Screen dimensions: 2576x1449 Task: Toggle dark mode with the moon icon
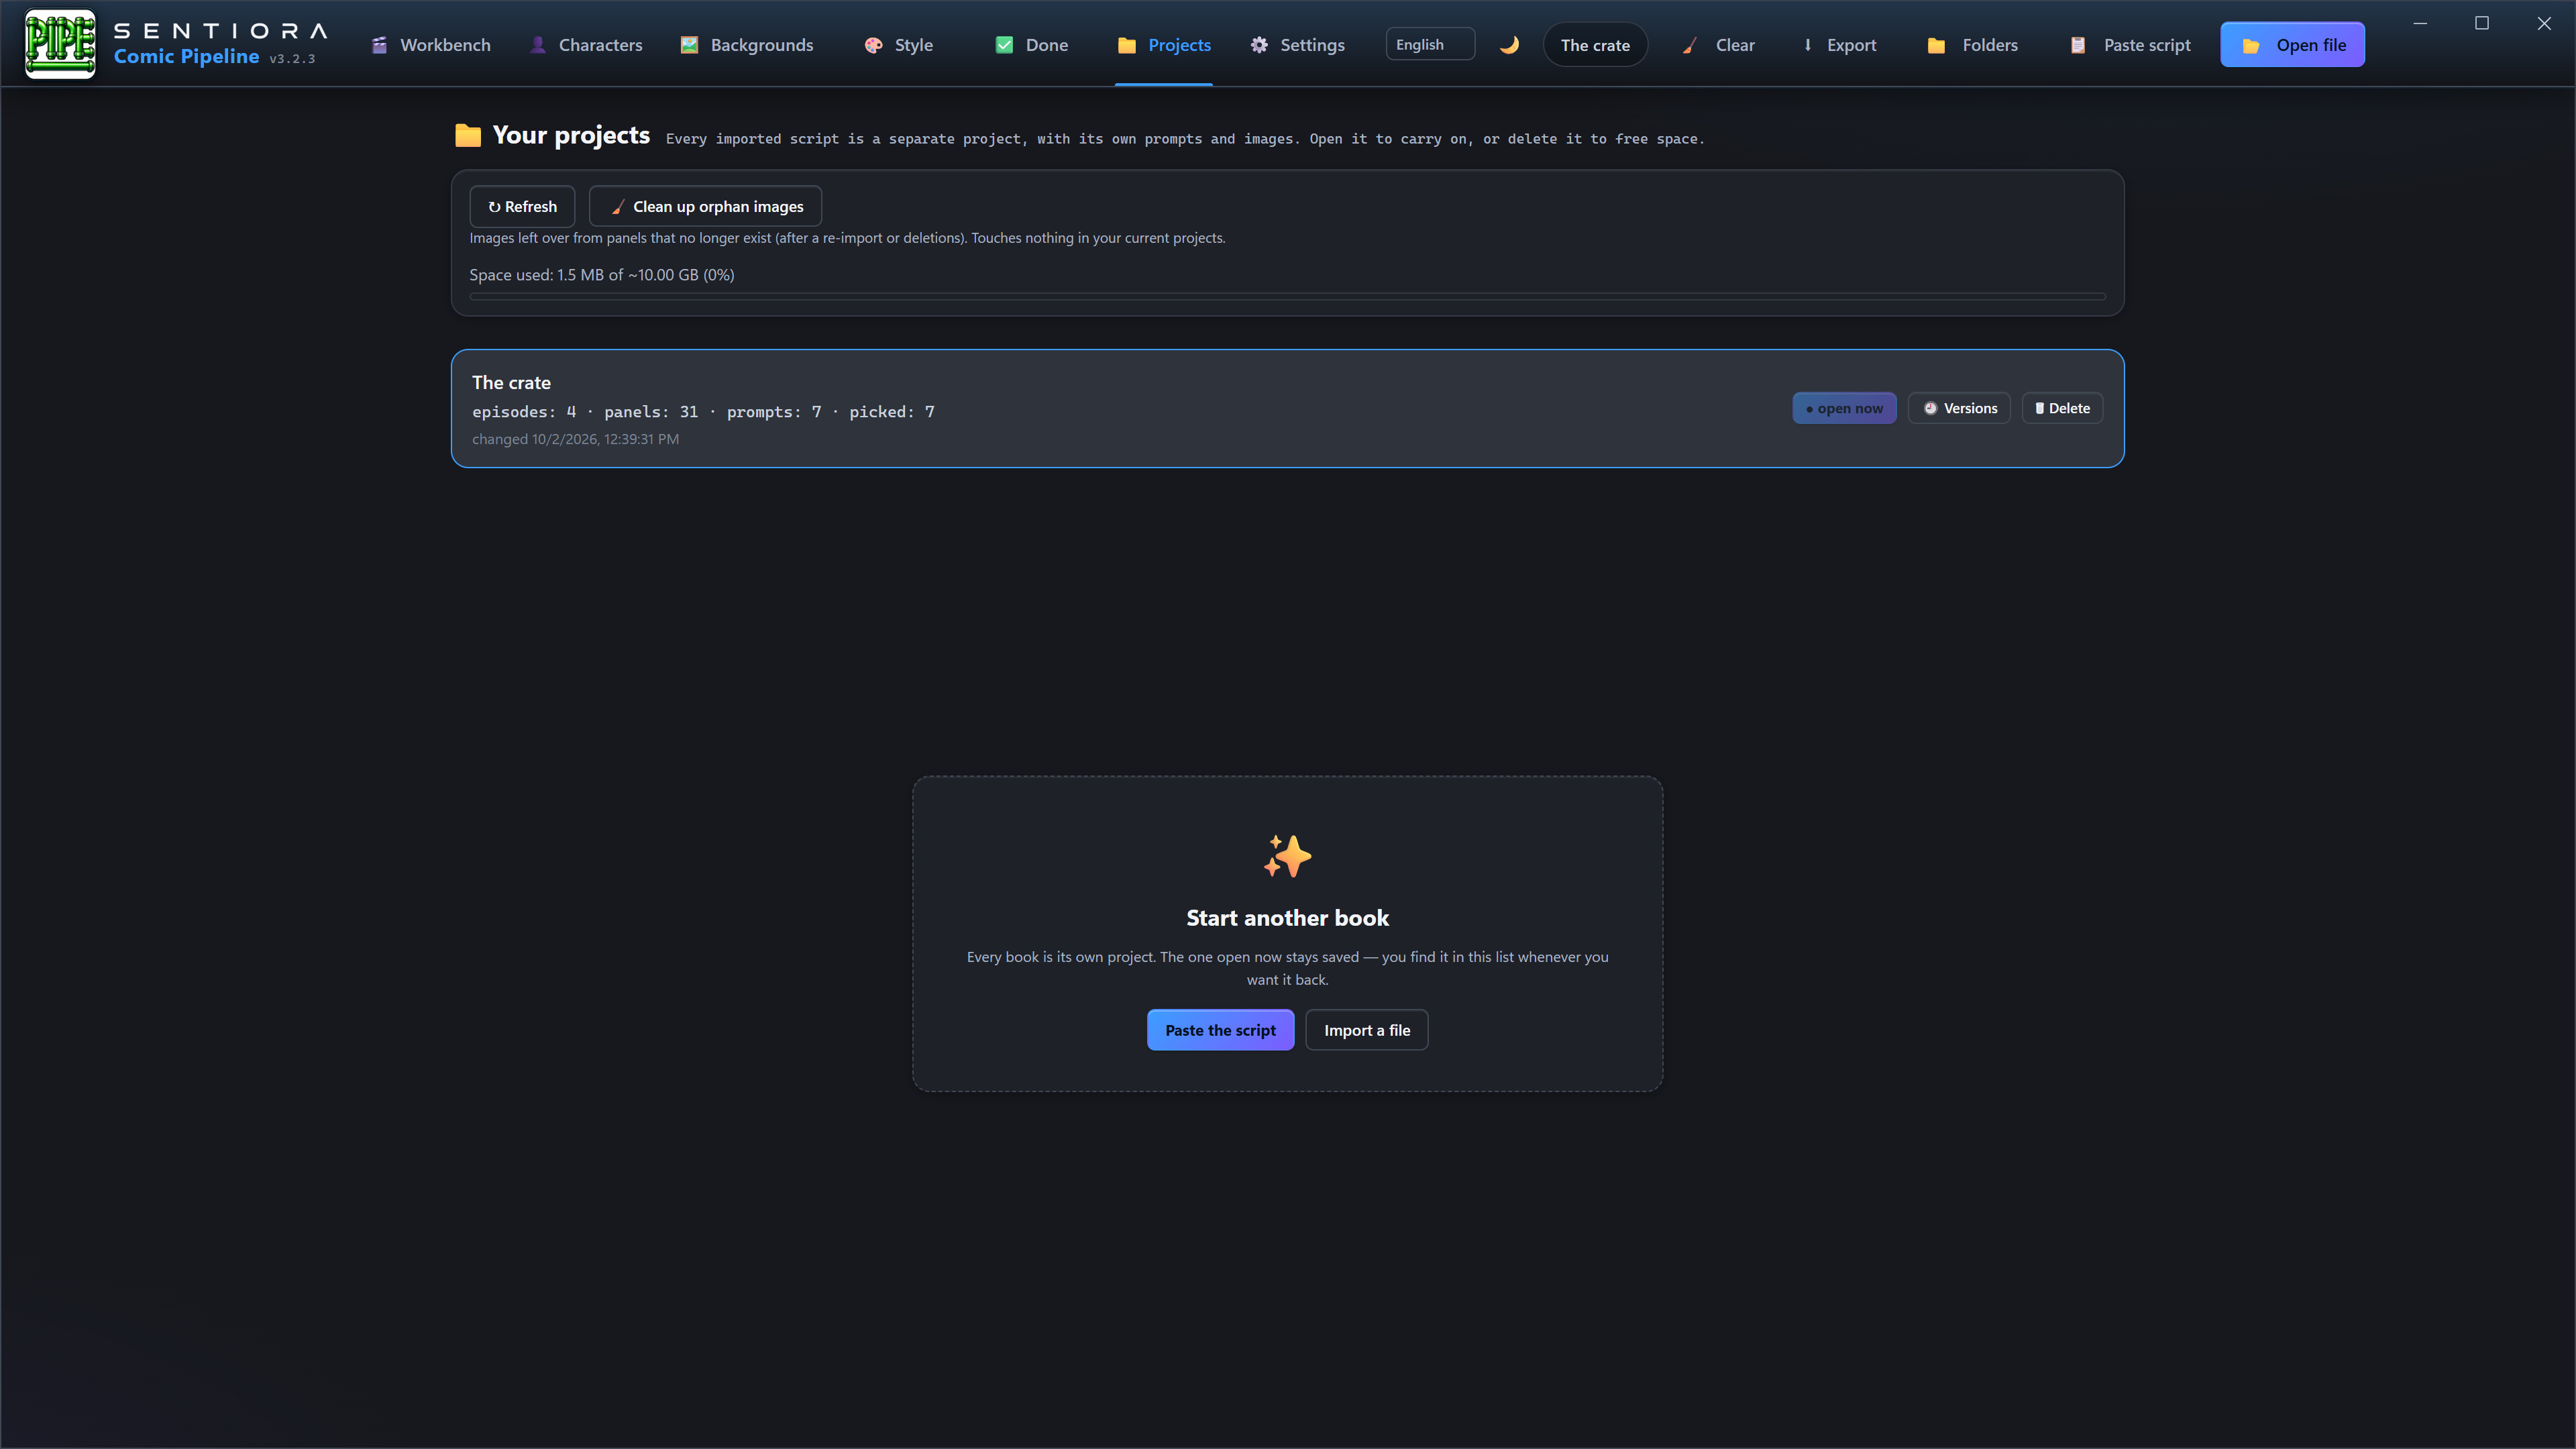(1510, 44)
